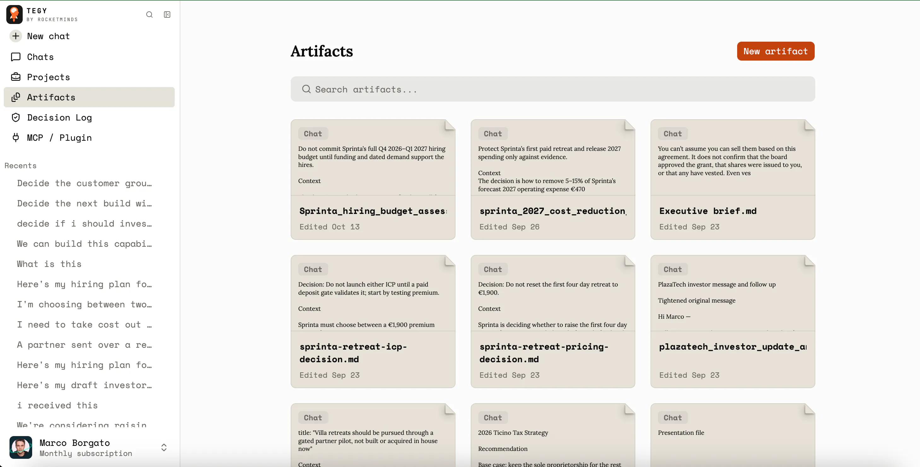Open the MCP / Plugin page

click(x=89, y=138)
